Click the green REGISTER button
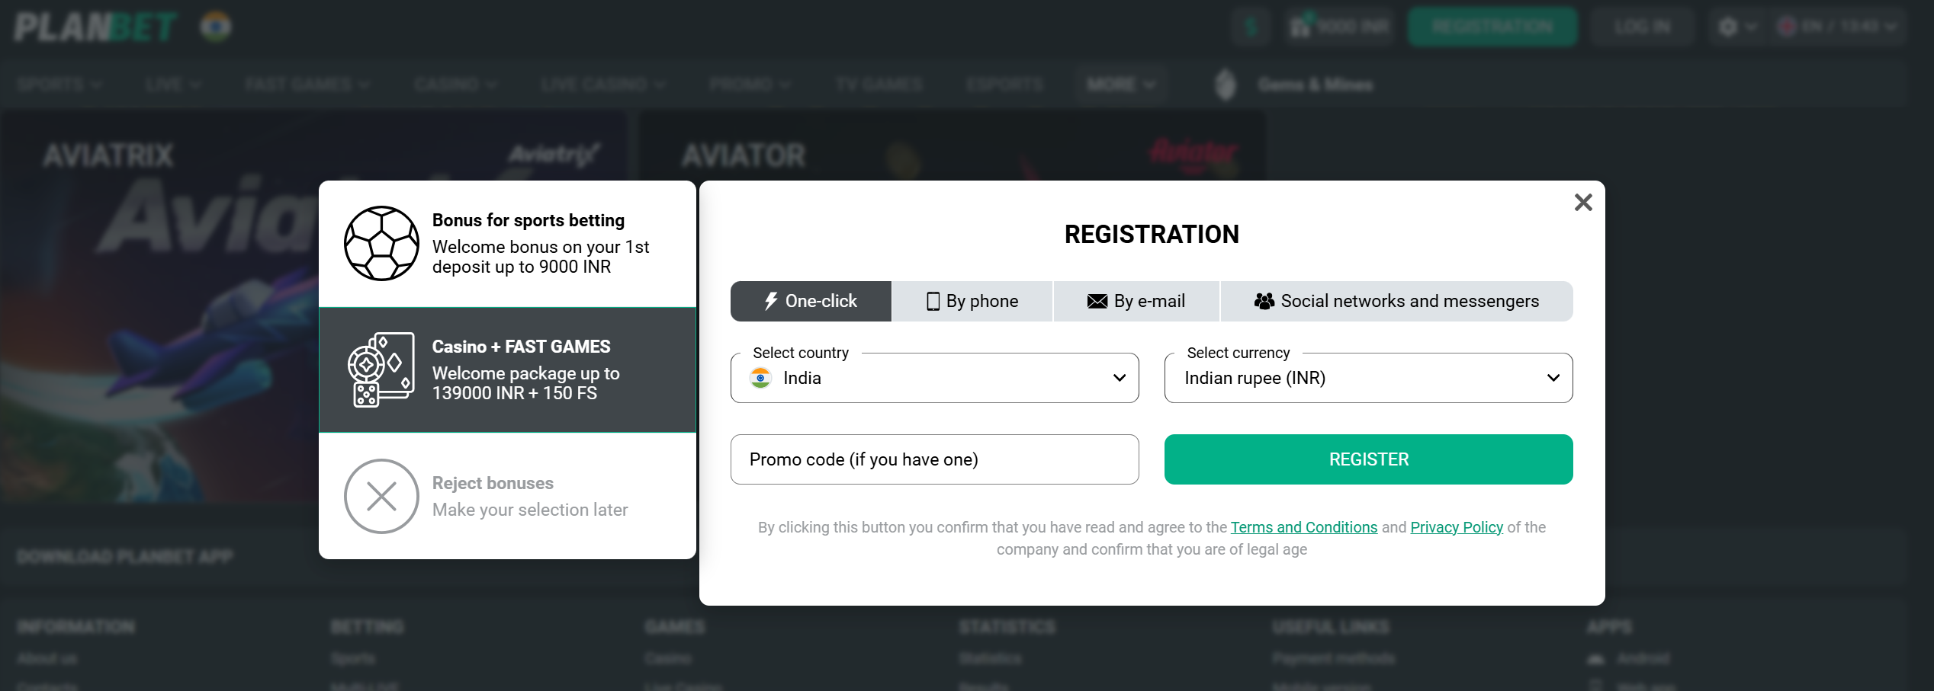Screen dimensions: 1934x691 (1367, 459)
